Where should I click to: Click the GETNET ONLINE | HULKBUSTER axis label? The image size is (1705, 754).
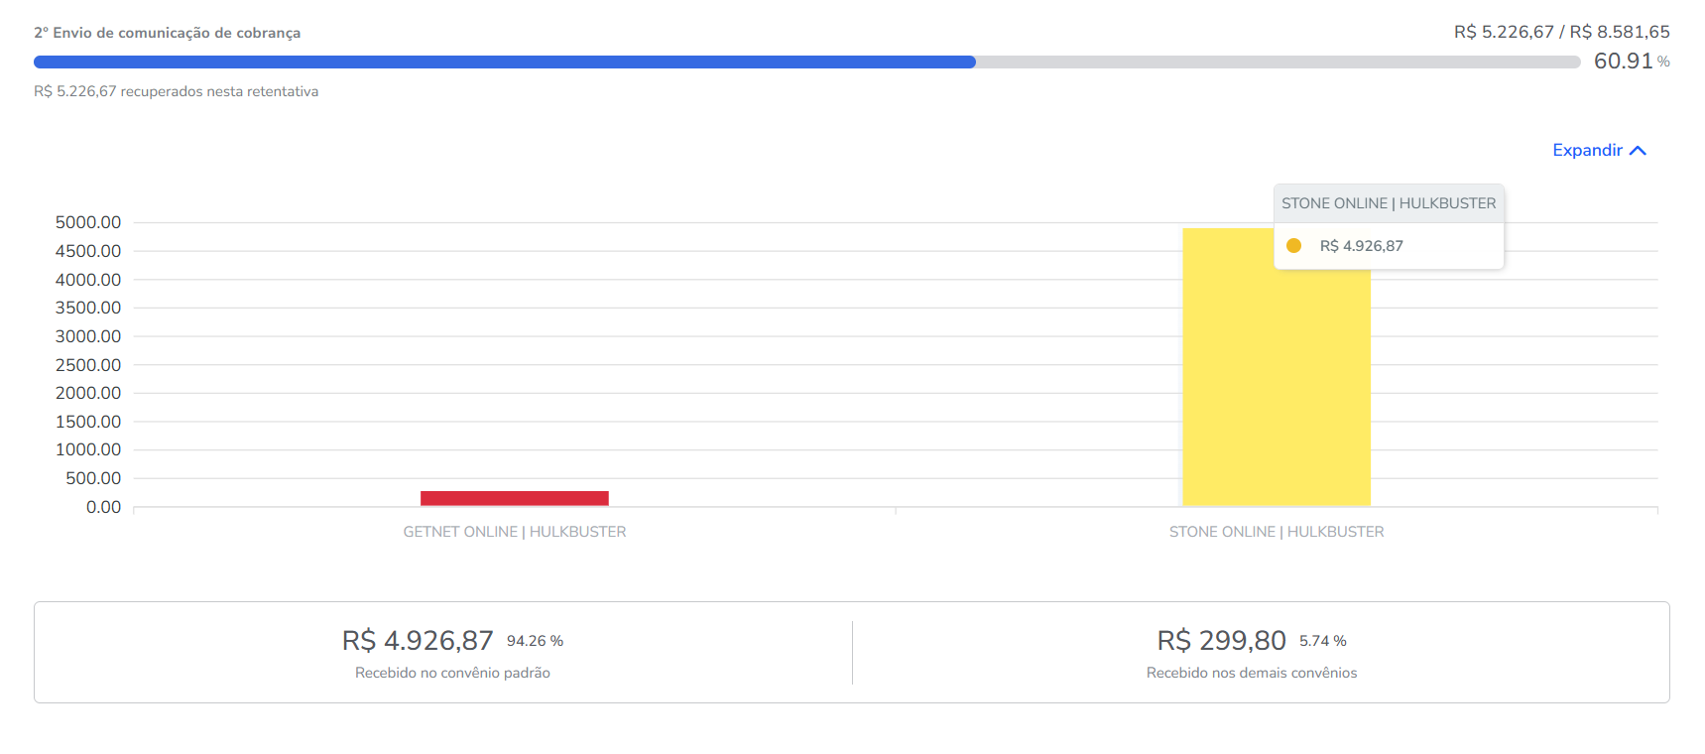pyautogui.click(x=514, y=532)
